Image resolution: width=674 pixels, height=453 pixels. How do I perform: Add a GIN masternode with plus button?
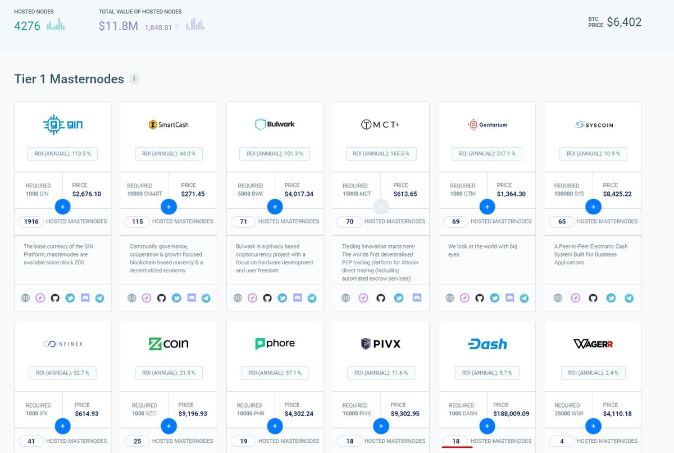tap(62, 207)
